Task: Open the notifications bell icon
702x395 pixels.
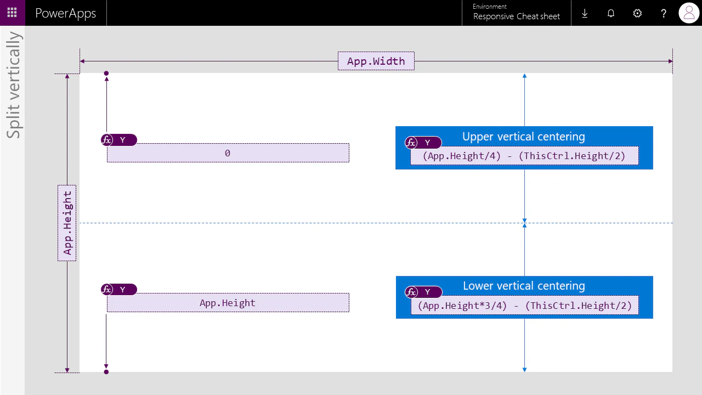Action: tap(611, 13)
